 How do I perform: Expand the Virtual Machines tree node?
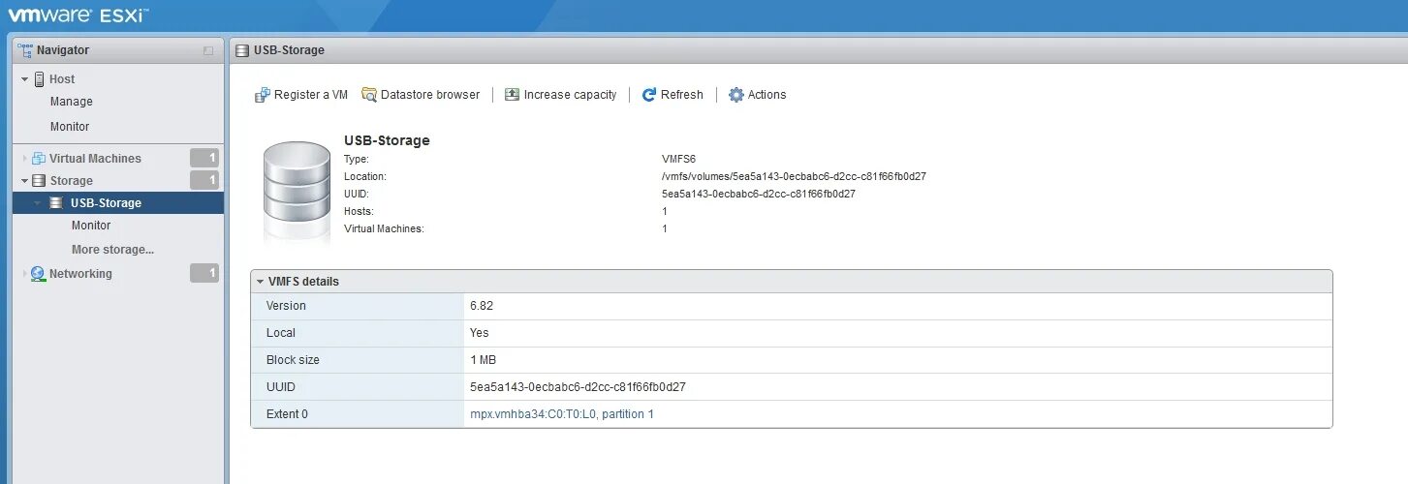click(x=25, y=159)
